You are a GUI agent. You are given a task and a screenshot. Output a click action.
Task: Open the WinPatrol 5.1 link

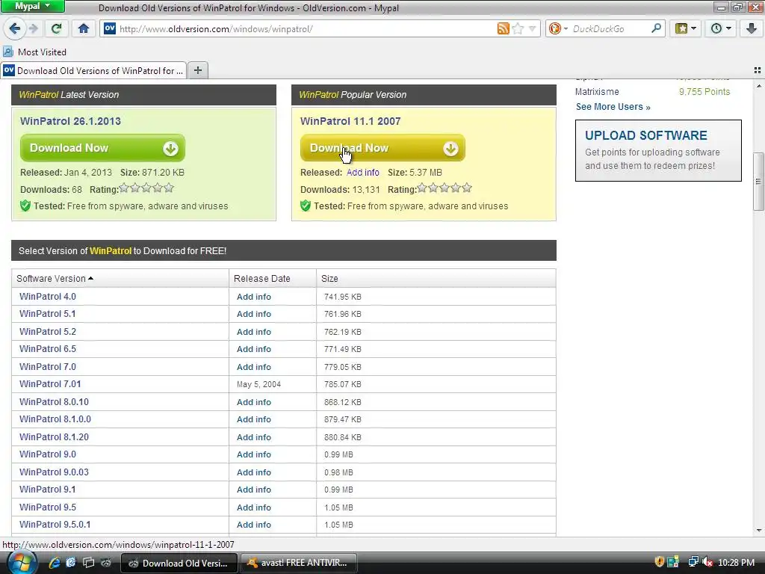click(x=47, y=314)
